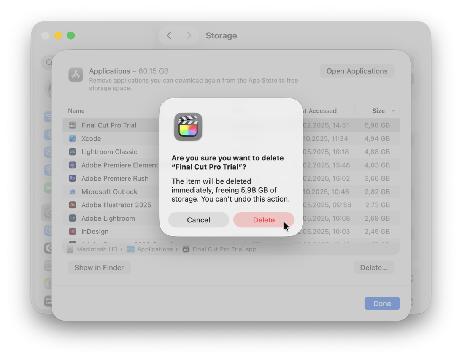Click the InDesign icon
The image size is (462, 362).
pos(73,232)
